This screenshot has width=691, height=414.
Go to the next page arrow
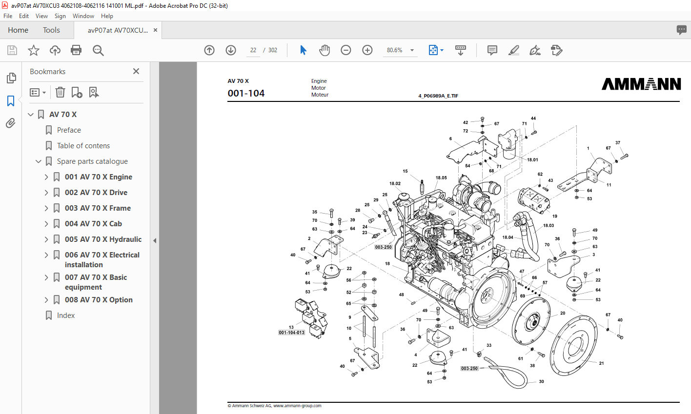pyautogui.click(x=231, y=50)
